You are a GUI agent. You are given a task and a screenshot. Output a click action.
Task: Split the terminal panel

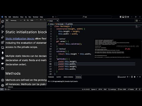132,77
